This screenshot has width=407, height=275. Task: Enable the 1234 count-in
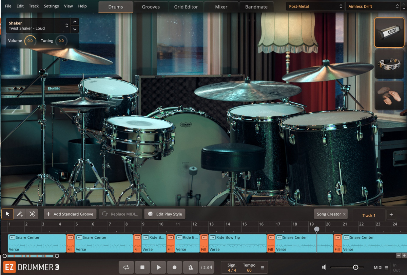207,267
